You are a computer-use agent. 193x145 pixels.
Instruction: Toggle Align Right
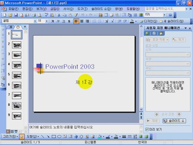[x=87, y=21]
